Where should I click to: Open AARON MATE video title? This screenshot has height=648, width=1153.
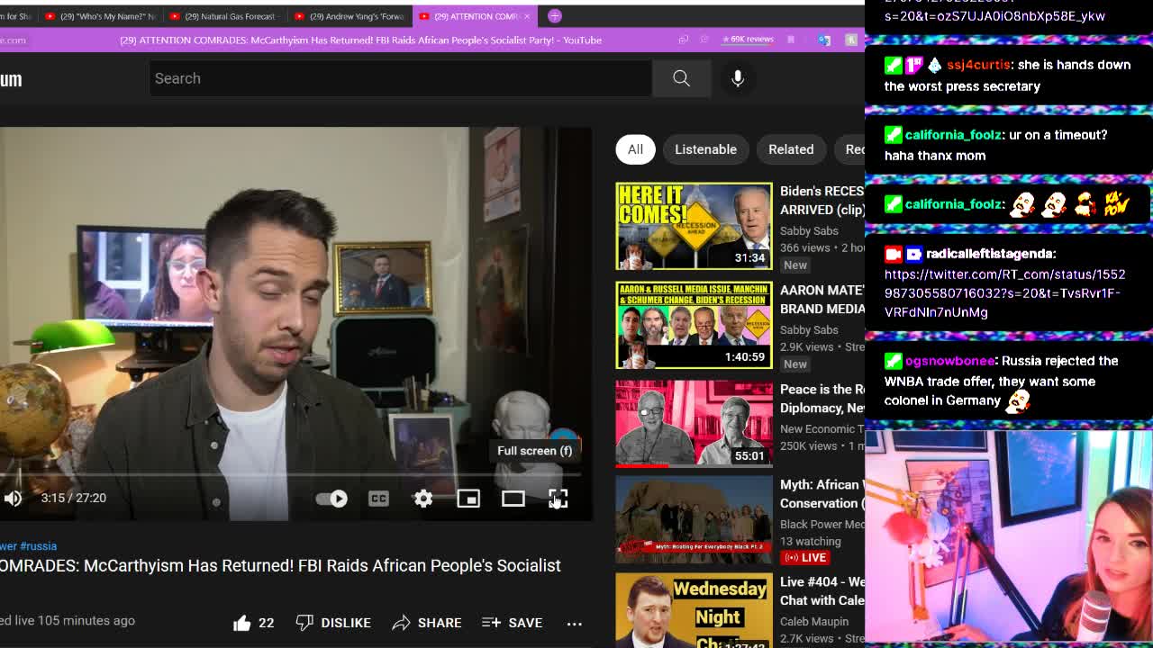[x=822, y=300]
